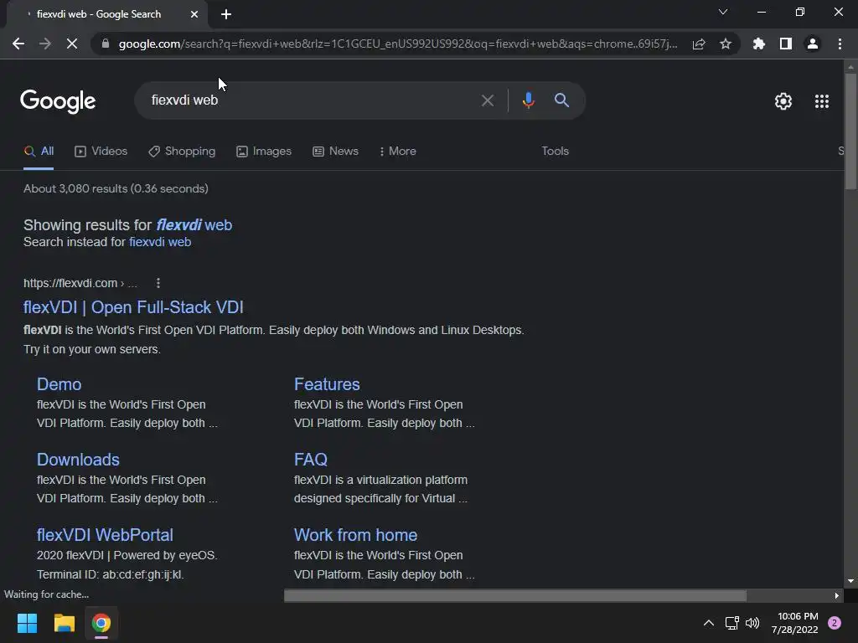Click the Chrome taskbar icon
858x643 pixels.
101,623
